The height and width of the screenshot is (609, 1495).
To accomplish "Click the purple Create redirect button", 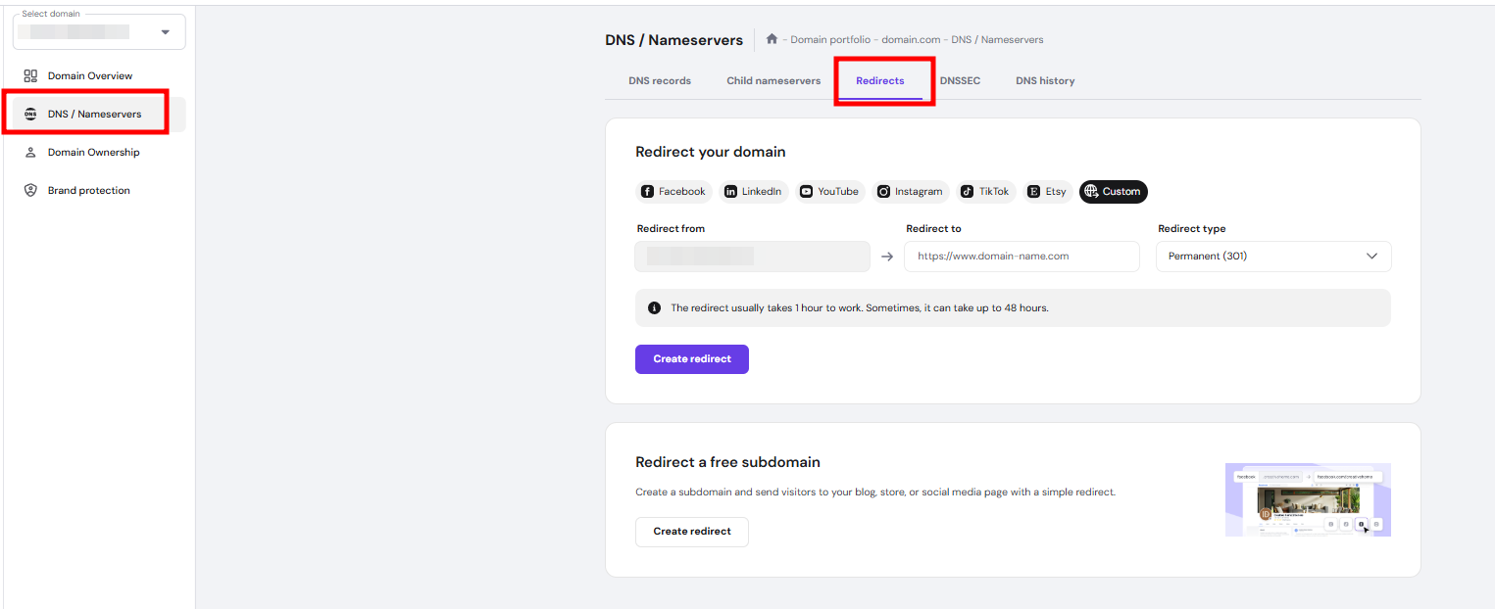I will 691,359.
